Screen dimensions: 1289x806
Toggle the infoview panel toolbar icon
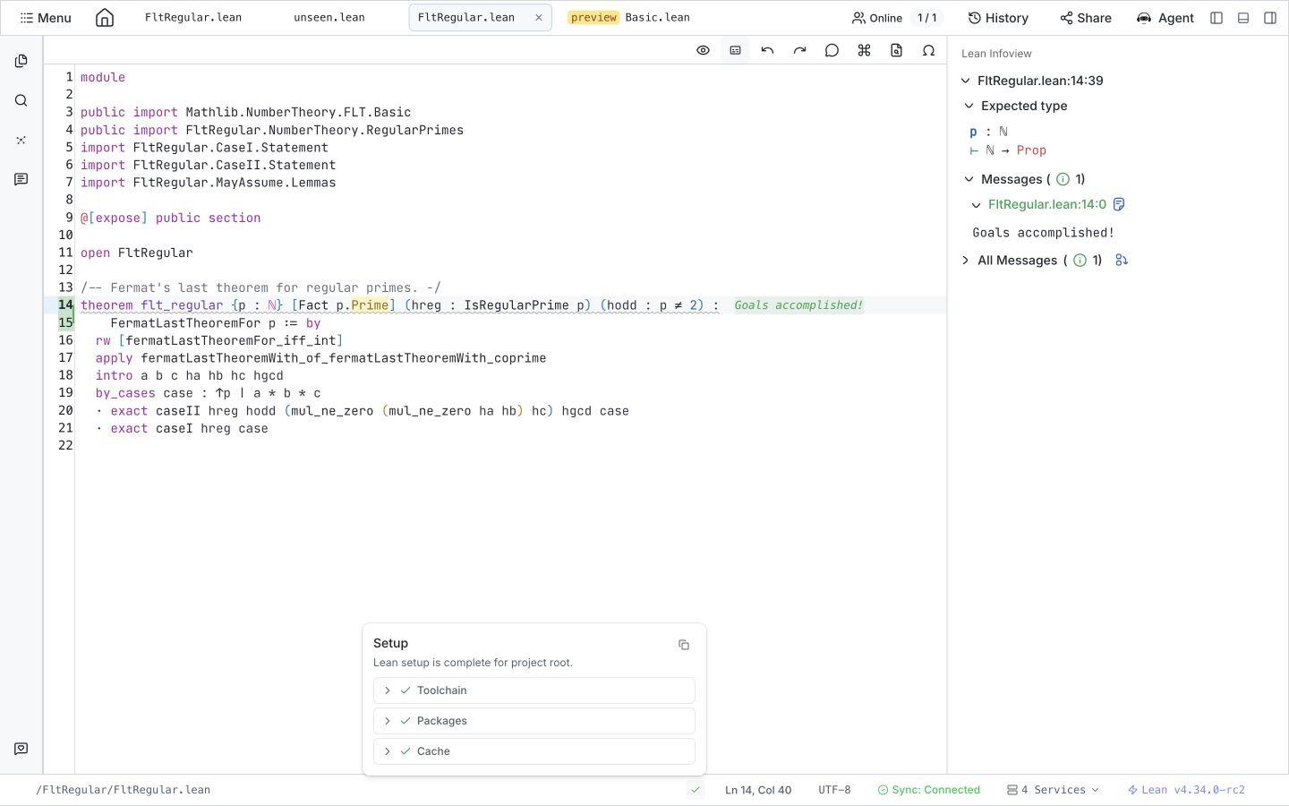(736, 50)
